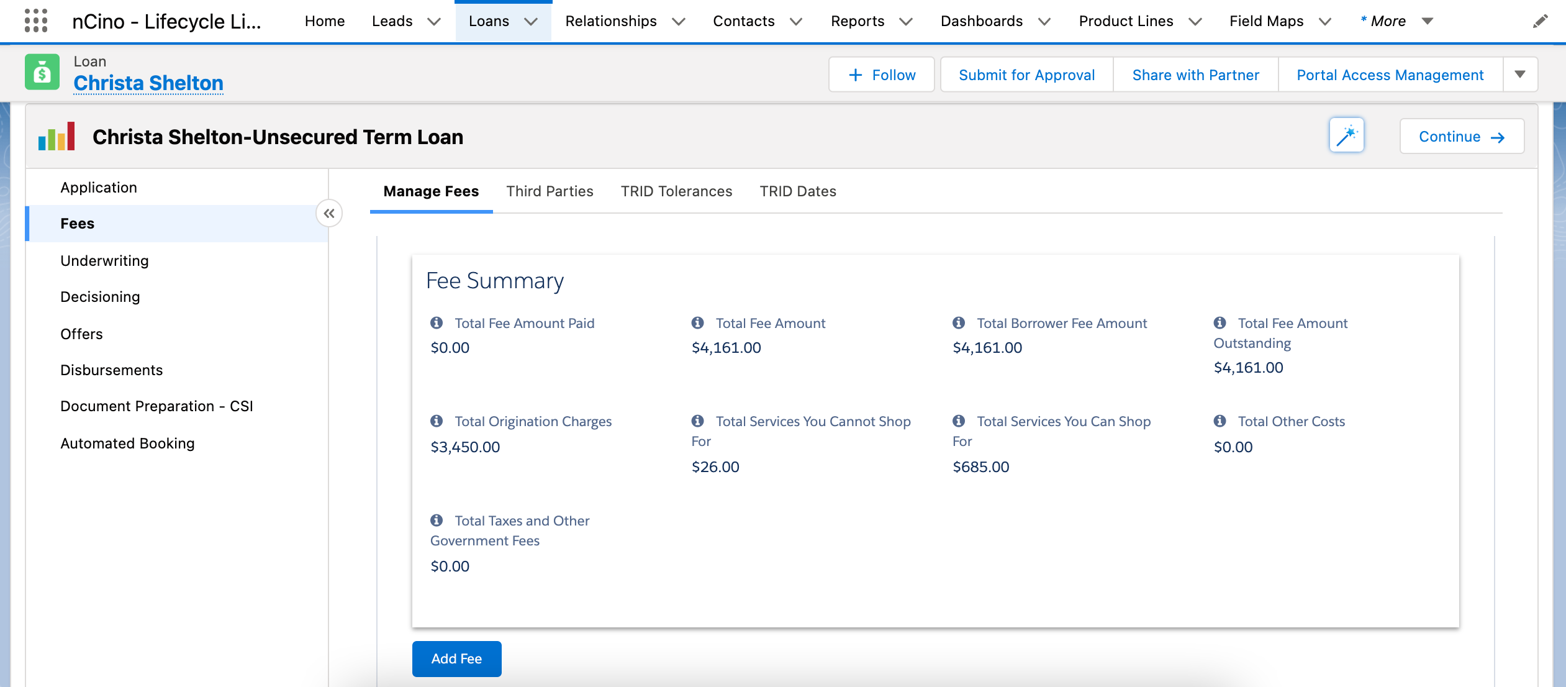1566x687 pixels.
Task: Click info icon for Total Origination Charges
Action: pos(437,421)
